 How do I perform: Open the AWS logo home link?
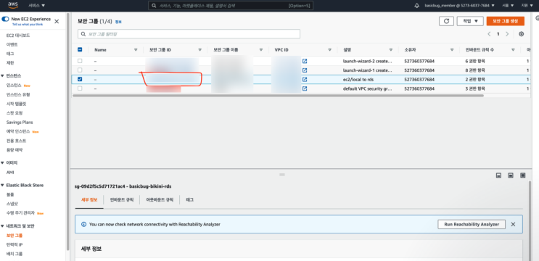tap(13, 6)
